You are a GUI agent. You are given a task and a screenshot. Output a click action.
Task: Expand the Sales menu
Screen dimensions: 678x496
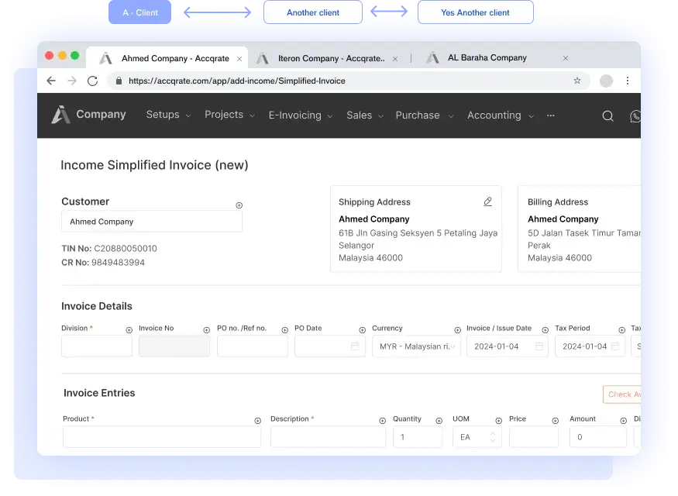coord(365,115)
